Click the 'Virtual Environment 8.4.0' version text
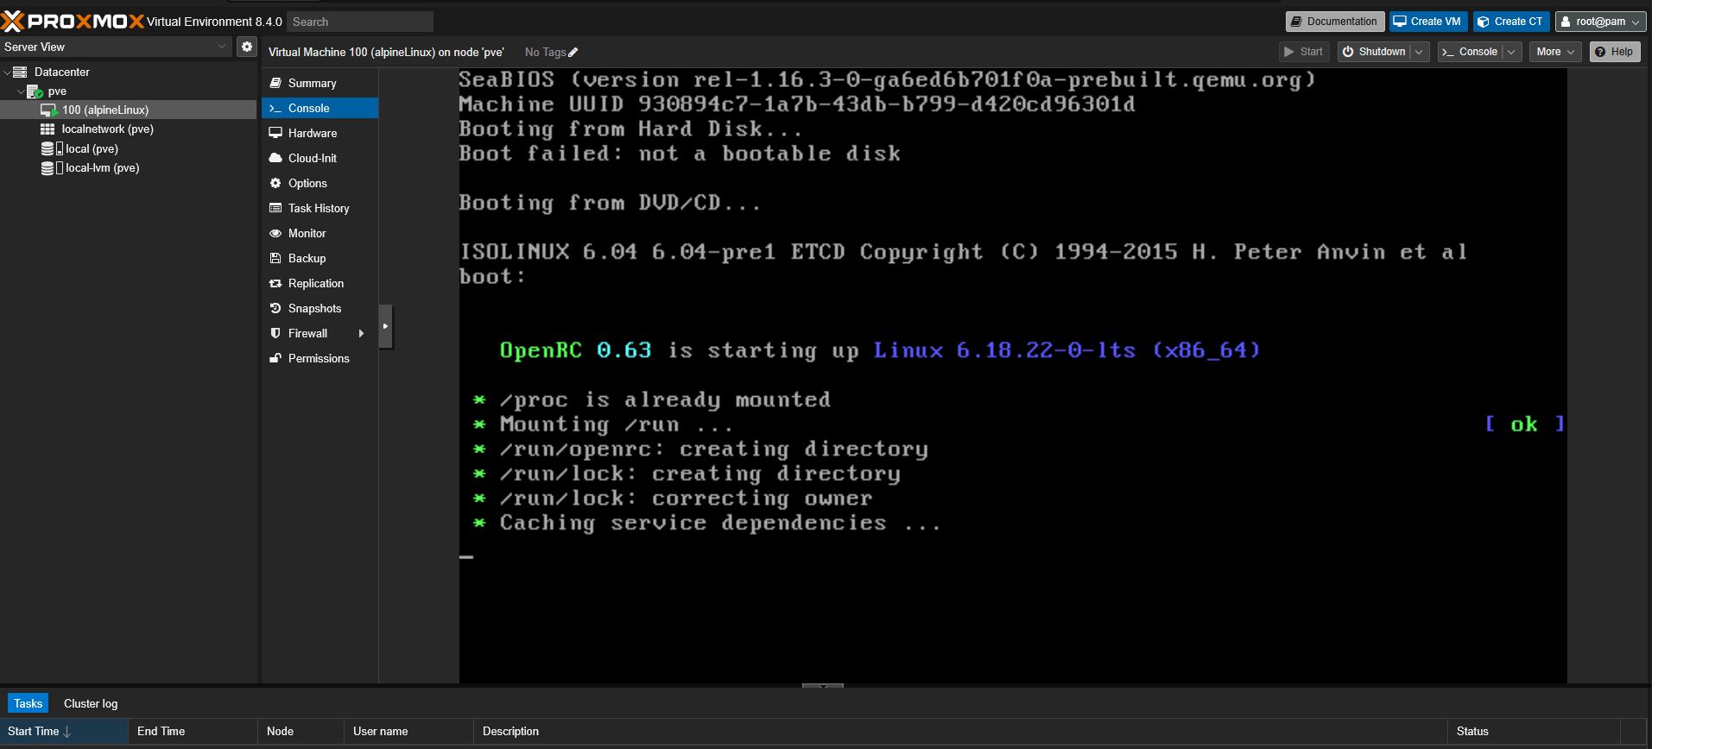Screen dimensions: 1715x749 (214, 22)
